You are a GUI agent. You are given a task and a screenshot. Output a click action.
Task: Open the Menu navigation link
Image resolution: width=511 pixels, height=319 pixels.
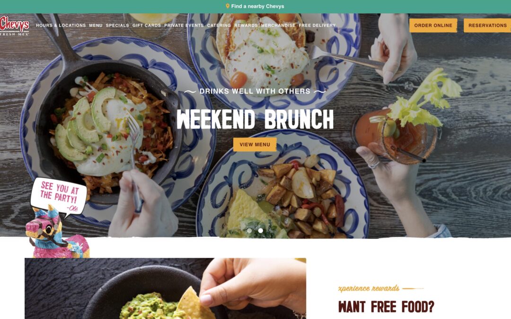point(96,26)
